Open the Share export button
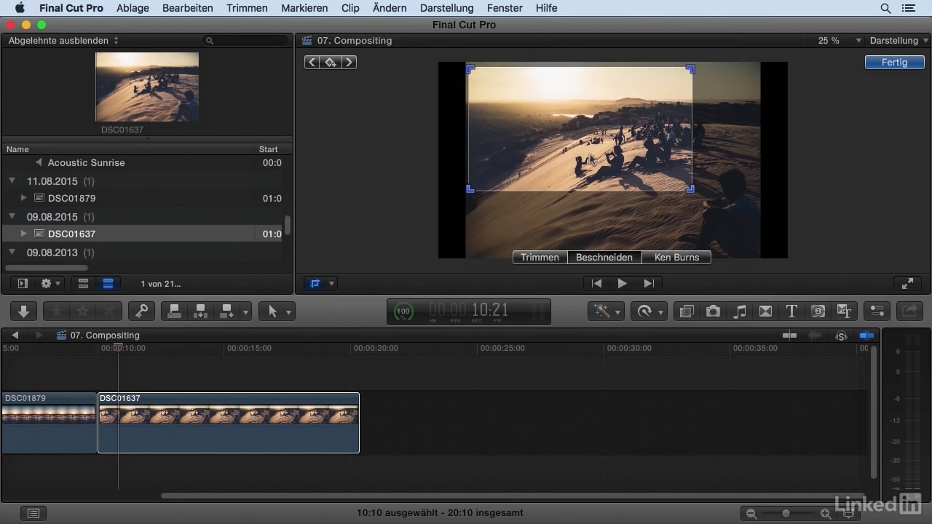This screenshot has height=524, width=932. 909,311
